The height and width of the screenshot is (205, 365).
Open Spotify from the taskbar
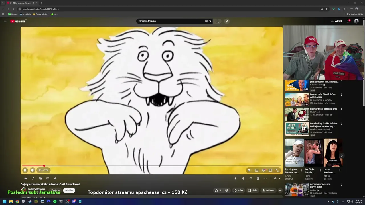click(x=55, y=202)
